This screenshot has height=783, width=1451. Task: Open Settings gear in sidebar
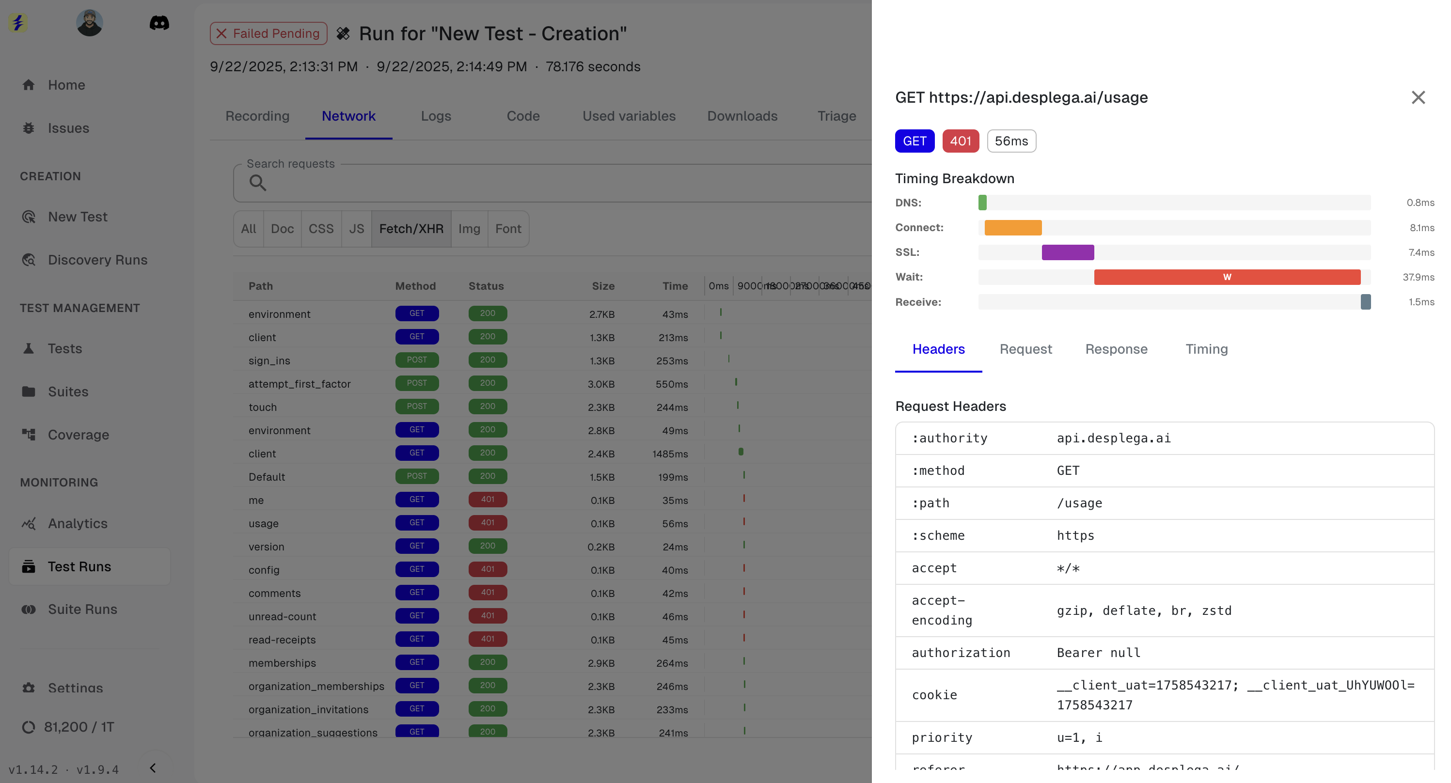tap(29, 688)
